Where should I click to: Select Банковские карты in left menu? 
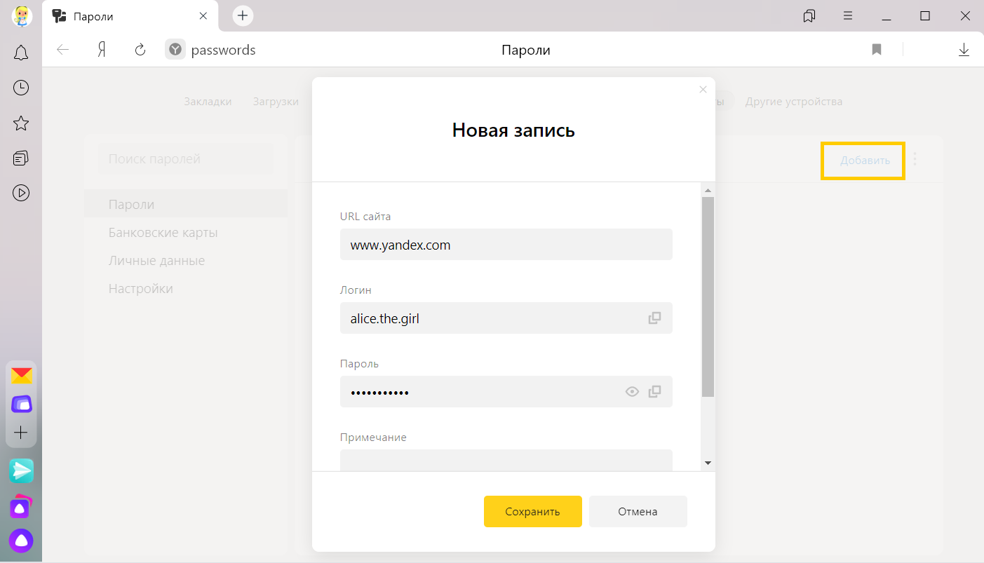[x=186, y=232]
